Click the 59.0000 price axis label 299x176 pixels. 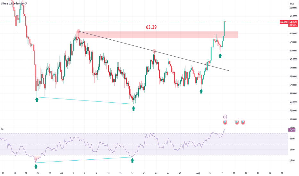293,68
